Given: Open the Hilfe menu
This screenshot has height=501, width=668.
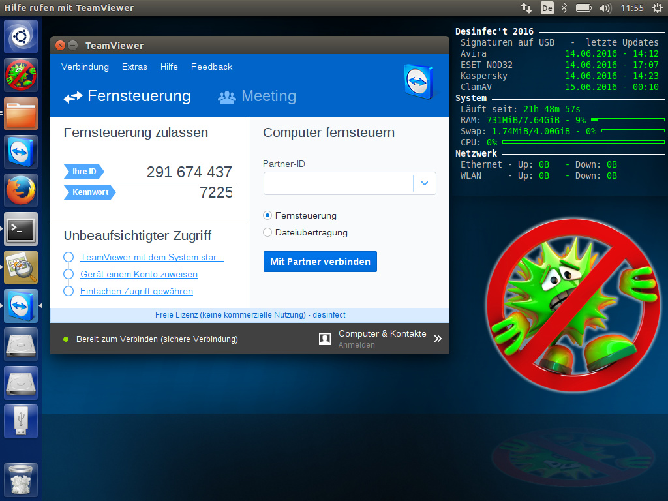Looking at the screenshot, I should point(169,67).
